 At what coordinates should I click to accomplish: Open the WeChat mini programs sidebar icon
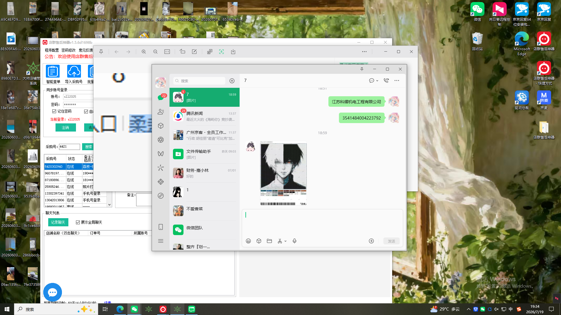click(161, 196)
